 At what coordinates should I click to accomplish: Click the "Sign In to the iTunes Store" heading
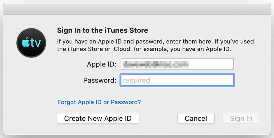(102, 30)
